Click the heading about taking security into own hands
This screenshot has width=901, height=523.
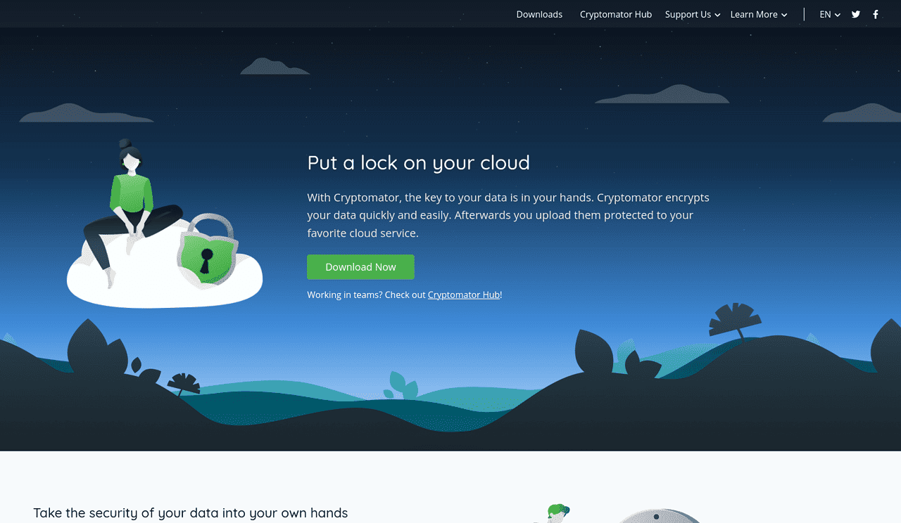(x=191, y=512)
